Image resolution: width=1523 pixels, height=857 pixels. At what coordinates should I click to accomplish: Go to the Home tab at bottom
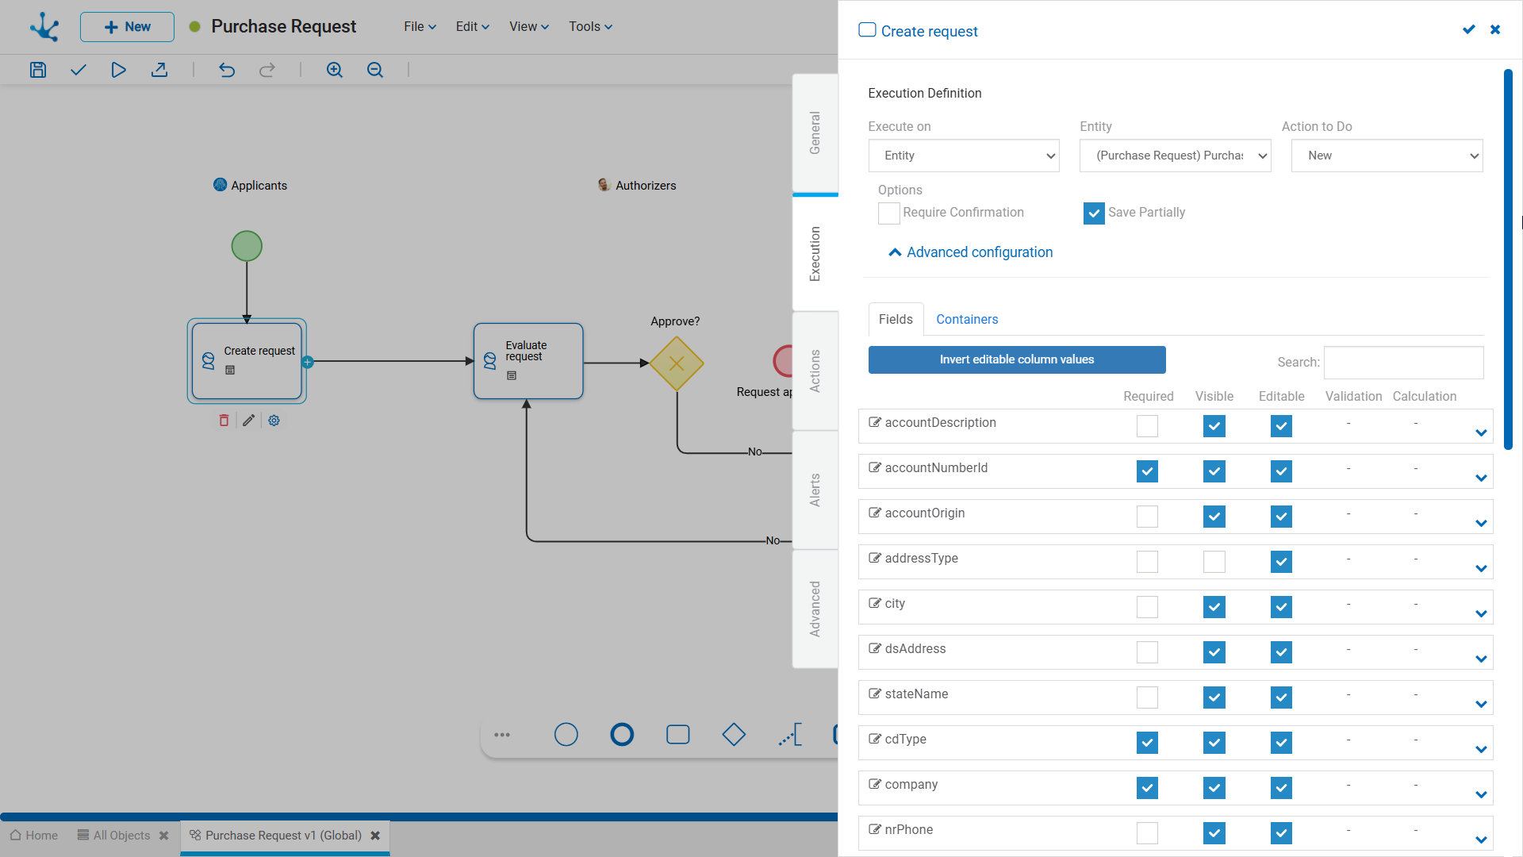(x=34, y=836)
